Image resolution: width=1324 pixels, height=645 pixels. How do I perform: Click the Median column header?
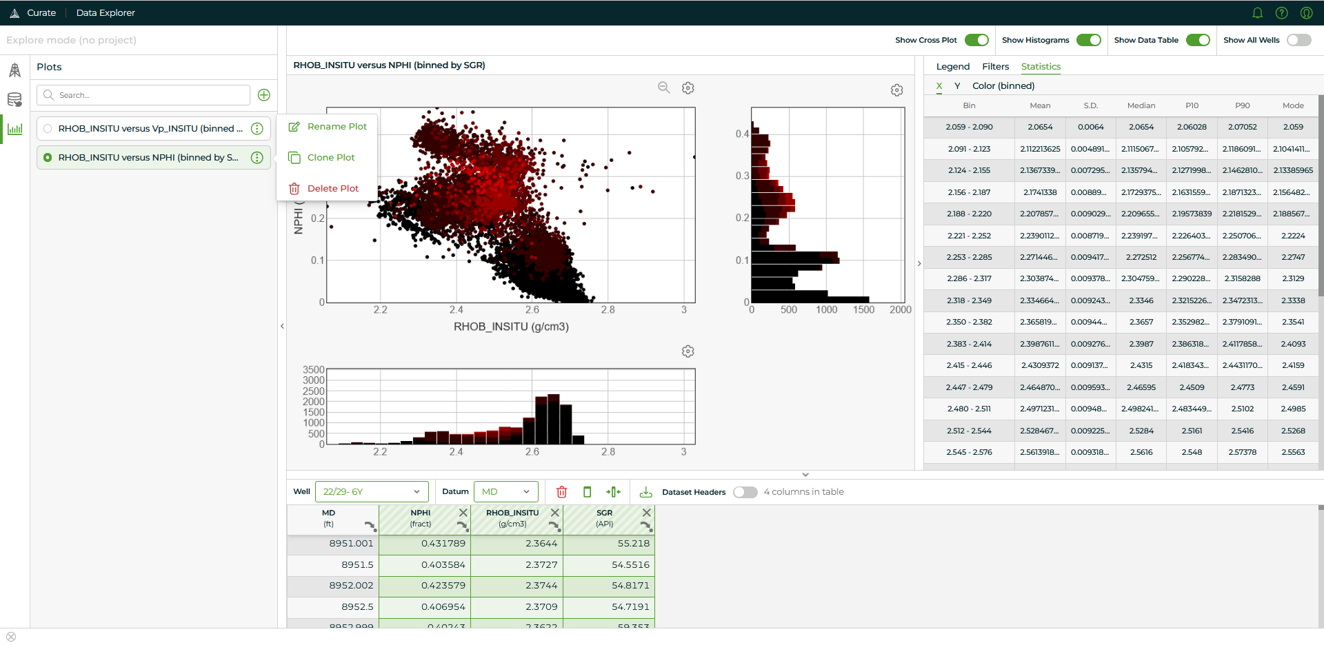1141,106
